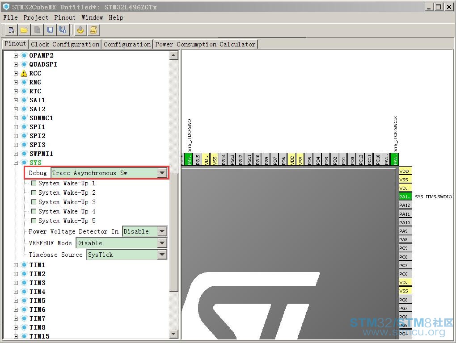456x343 pixels.
Task: Open the File menu
Action: 10,17
